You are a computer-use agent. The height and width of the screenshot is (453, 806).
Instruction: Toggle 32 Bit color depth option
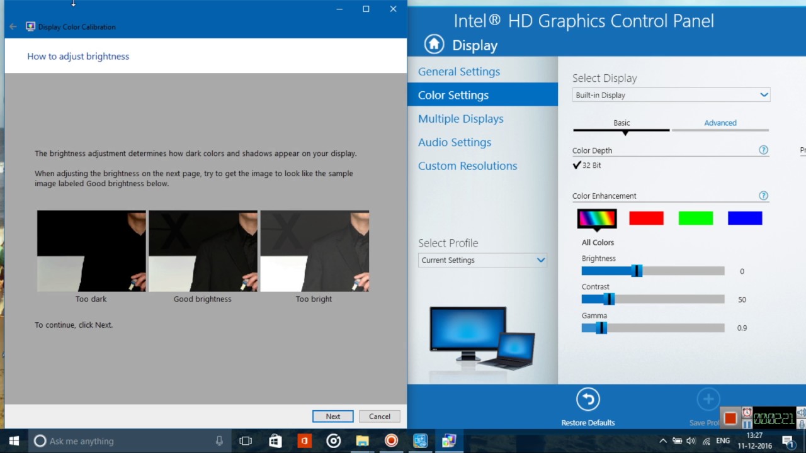point(587,165)
